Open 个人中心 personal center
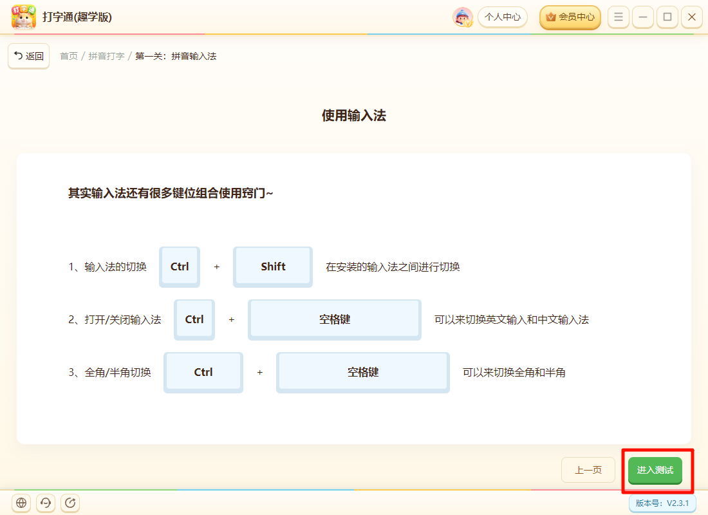This screenshot has width=708, height=515. 503,17
